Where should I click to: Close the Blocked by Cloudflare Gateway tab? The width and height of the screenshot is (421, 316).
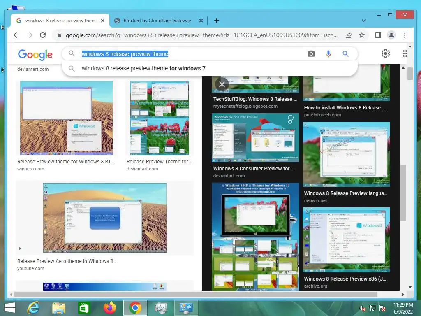201,21
